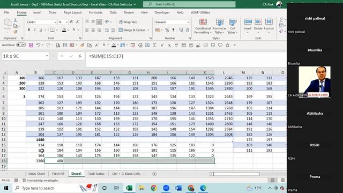Viewport: 343px width, 193px height.
Task: Click the Select All corner triangle
Action: (4, 72)
